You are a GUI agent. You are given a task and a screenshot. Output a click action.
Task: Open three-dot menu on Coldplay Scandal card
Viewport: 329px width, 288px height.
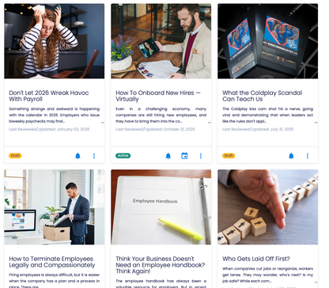coord(308,156)
